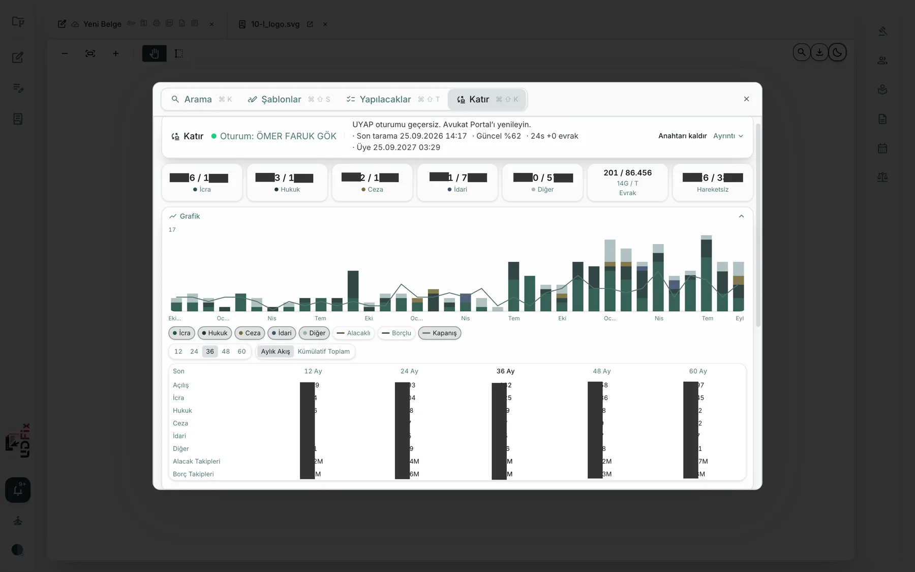
Task: Select Aylık Akış view
Action: [x=276, y=351]
